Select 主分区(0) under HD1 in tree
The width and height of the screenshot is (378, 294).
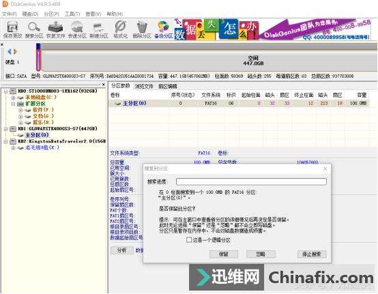[37, 135]
